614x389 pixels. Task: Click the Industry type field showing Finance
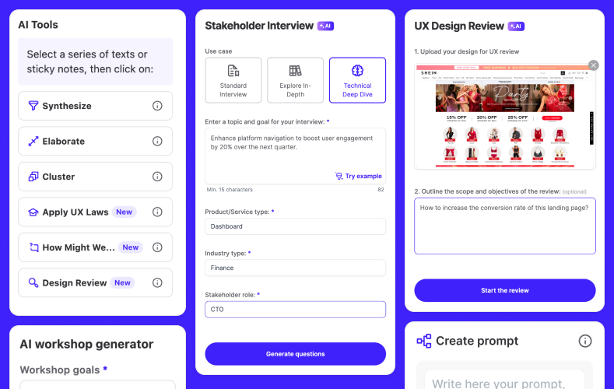coord(295,268)
